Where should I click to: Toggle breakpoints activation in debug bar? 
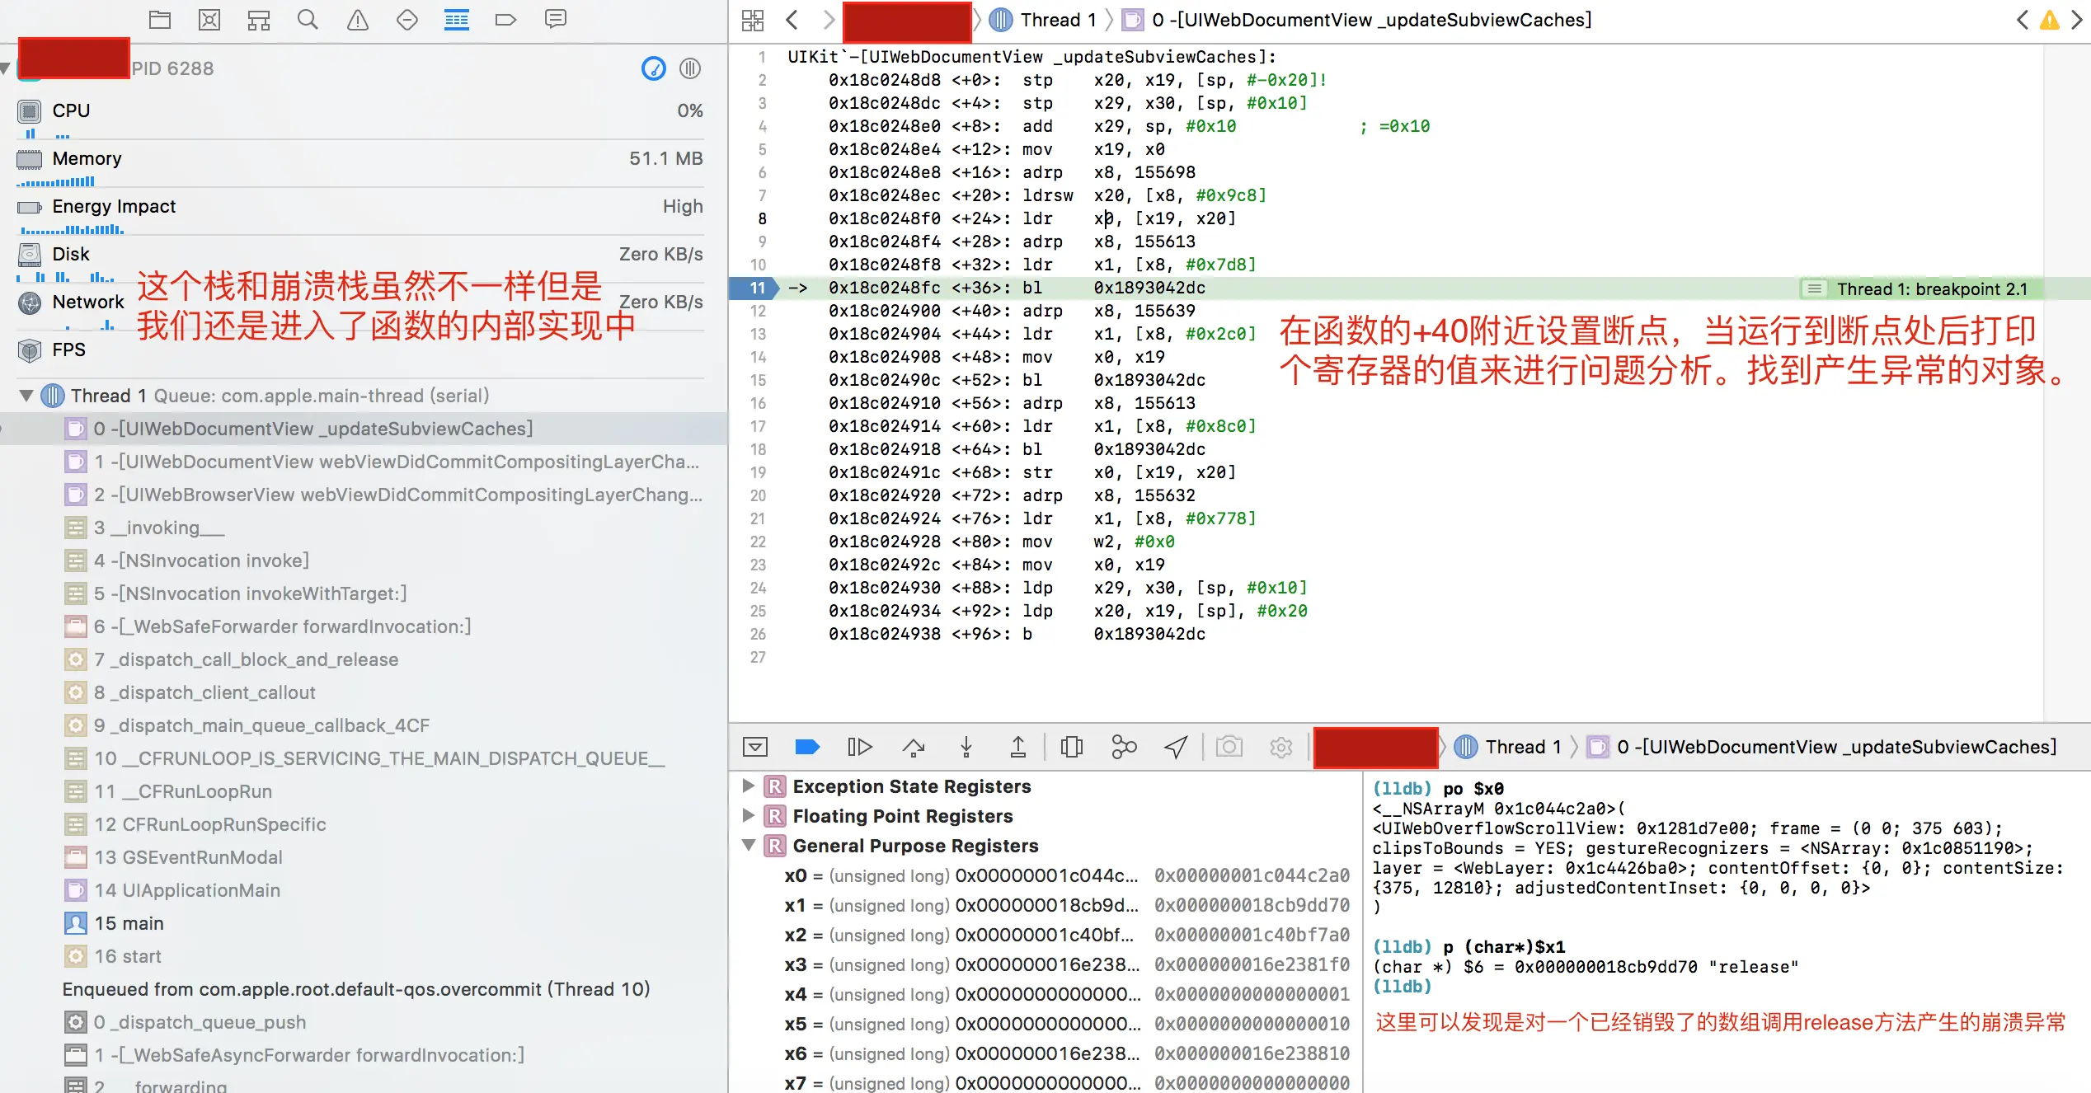(806, 747)
